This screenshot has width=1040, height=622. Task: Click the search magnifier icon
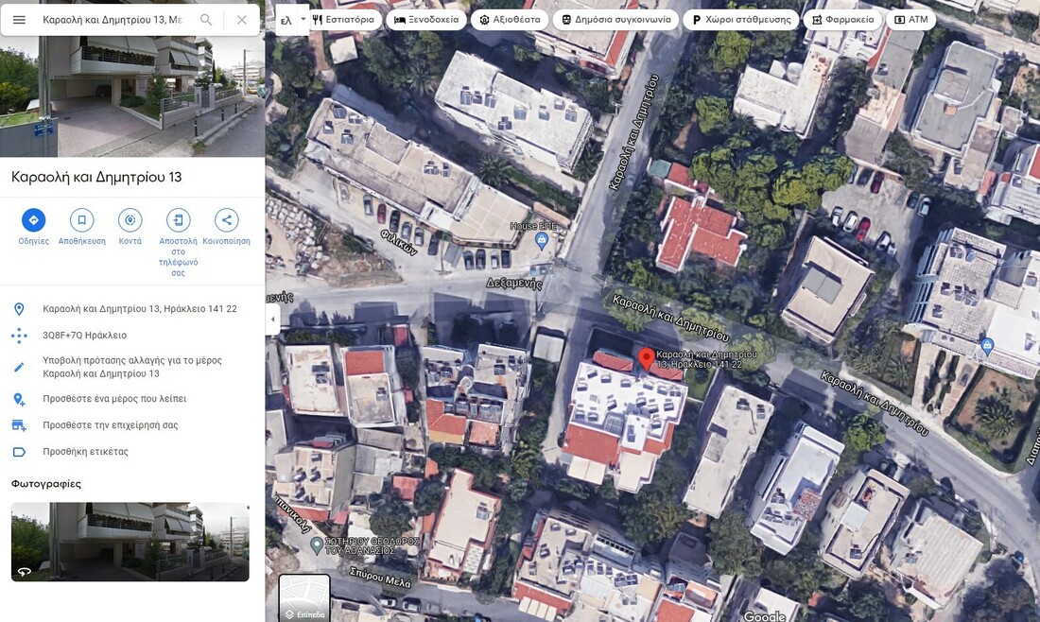206,20
